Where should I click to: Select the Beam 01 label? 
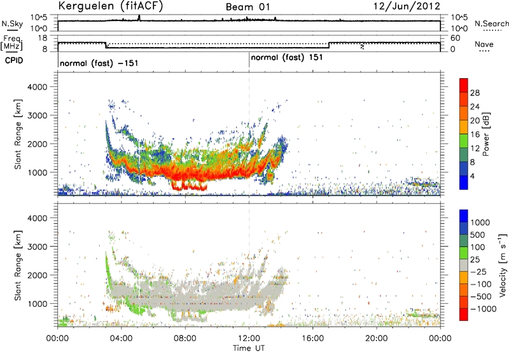tap(248, 7)
